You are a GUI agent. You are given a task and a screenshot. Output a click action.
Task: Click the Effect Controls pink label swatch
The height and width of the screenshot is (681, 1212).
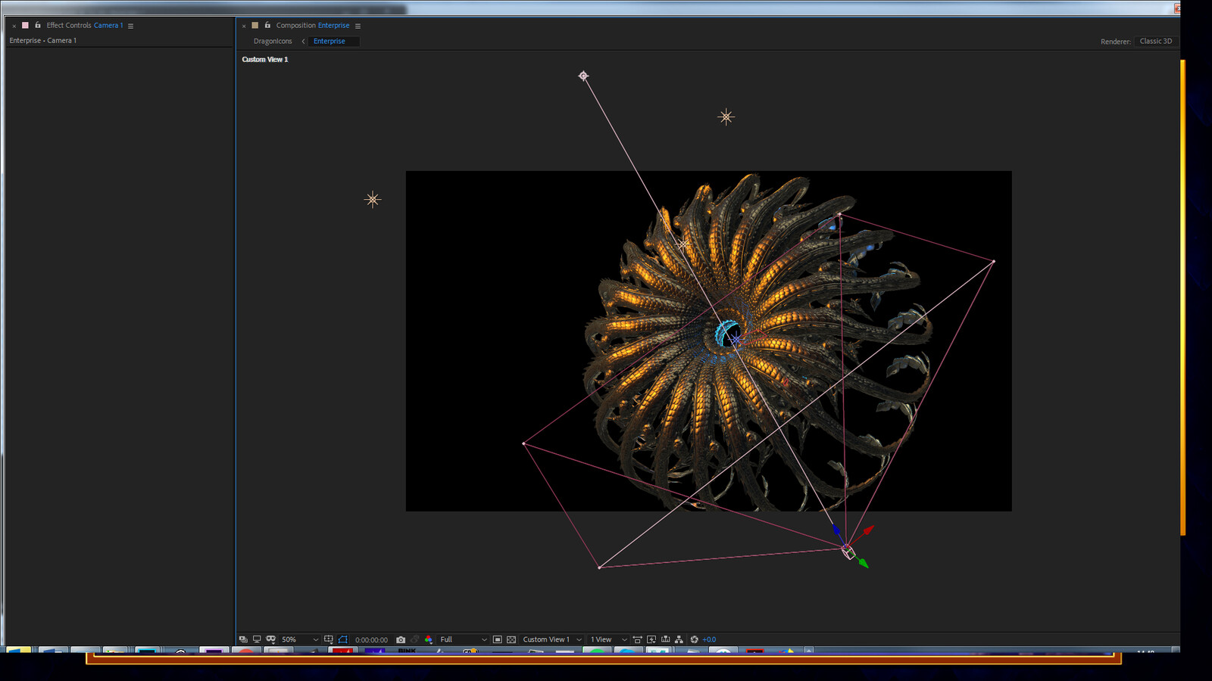(25, 25)
